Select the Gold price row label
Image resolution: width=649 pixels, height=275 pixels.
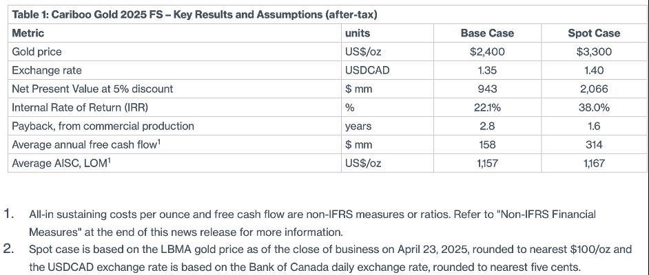(37, 52)
